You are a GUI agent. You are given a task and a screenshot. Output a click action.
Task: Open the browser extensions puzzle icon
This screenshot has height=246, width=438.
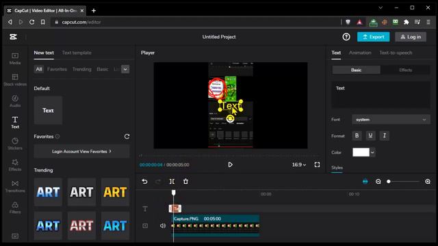coord(406,22)
